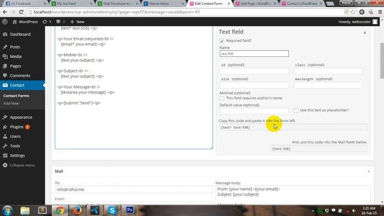Collapse the Mail section toggle arrow
Image resolution: width=384 pixels, height=216 pixels.
pos(368,172)
